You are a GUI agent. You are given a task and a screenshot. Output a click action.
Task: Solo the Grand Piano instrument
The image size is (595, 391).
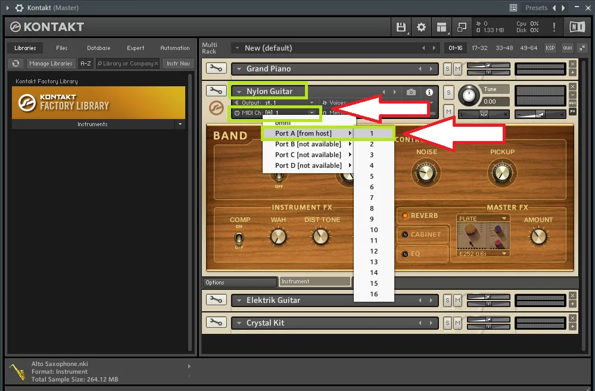(448, 68)
